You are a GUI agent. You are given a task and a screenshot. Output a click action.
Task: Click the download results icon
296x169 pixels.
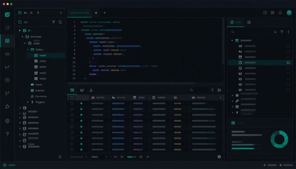click(91, 90)
